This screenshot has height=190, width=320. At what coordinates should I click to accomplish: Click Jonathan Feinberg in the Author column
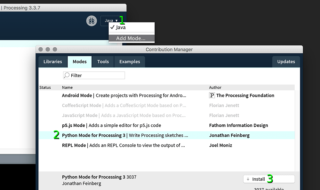tap(229, 135)
